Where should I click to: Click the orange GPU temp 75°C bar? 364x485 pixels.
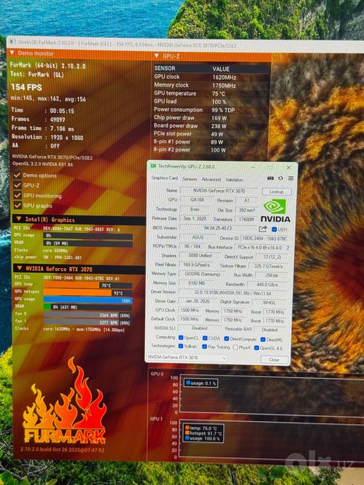[88, 285]
